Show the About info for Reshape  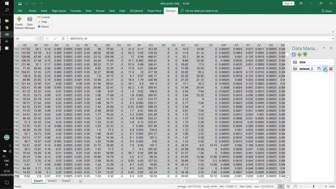point(43,27)
